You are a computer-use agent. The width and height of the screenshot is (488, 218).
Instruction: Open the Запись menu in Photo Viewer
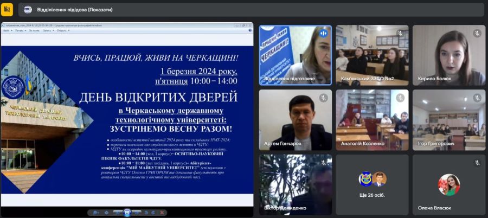47,30
